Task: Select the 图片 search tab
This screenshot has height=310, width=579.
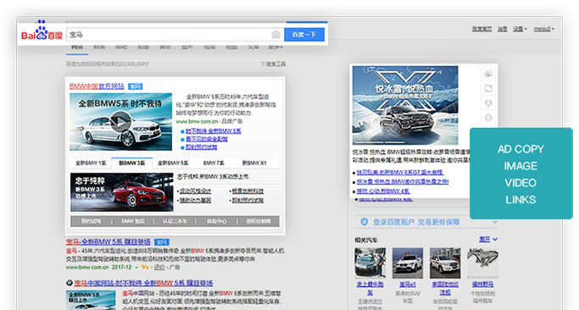Action: [187, 47]
